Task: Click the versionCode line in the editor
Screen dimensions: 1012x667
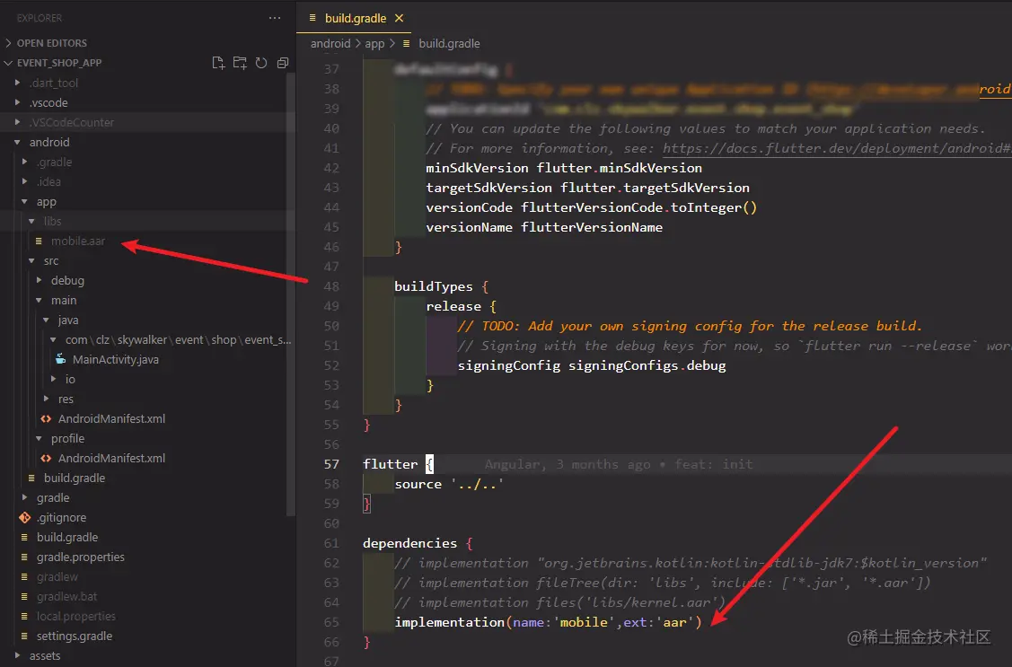Action: [591, 207]
